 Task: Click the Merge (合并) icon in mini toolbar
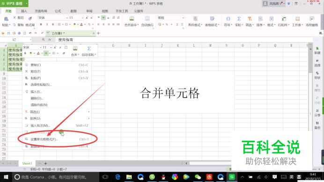tap(75, 49)
